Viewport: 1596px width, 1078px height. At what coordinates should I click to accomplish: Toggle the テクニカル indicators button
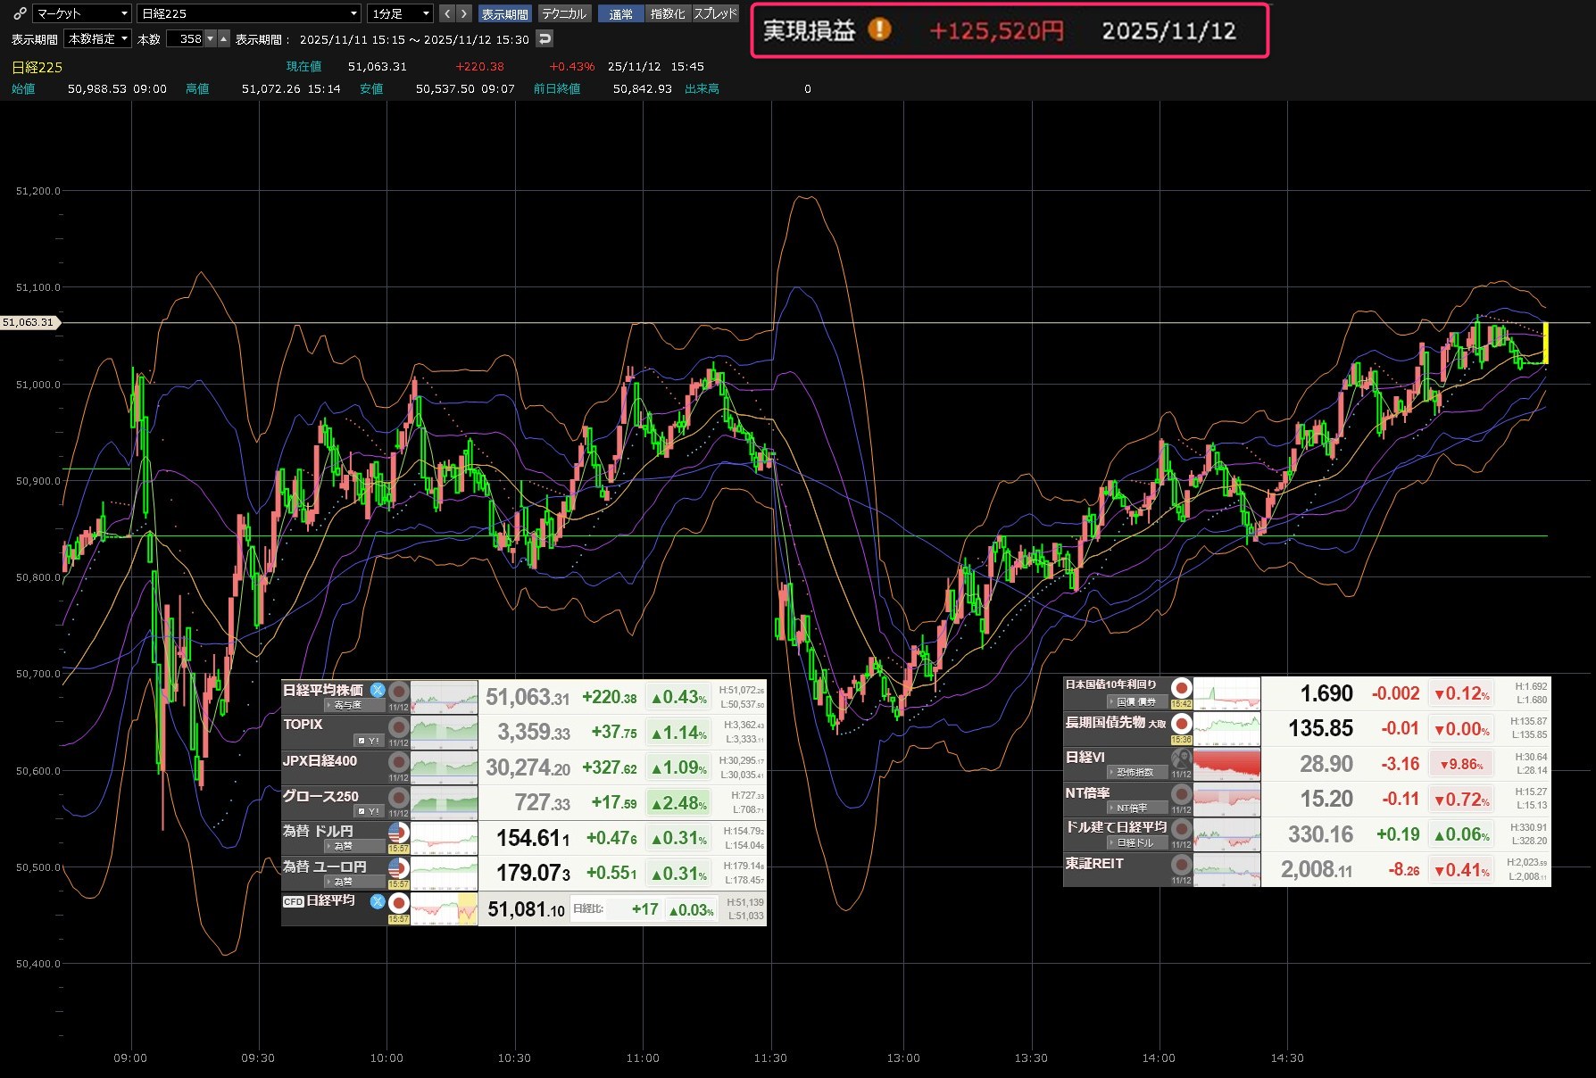click(564, 13)
